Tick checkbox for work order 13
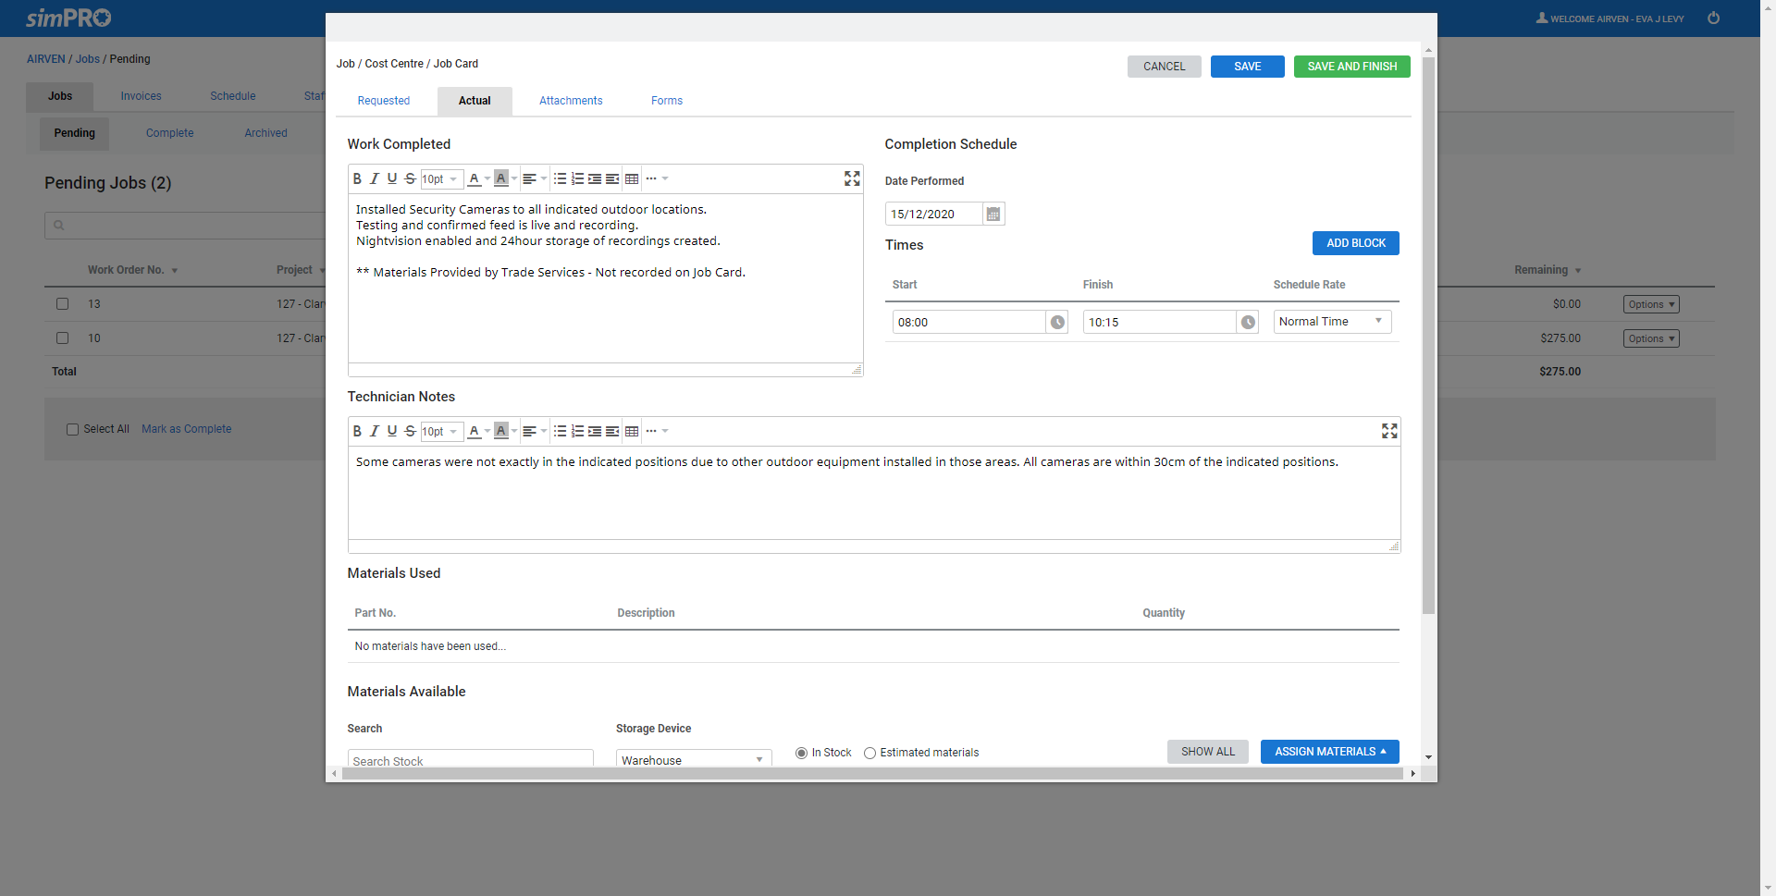This screenshot has width=1776, height=896. [x=62, y=303]
